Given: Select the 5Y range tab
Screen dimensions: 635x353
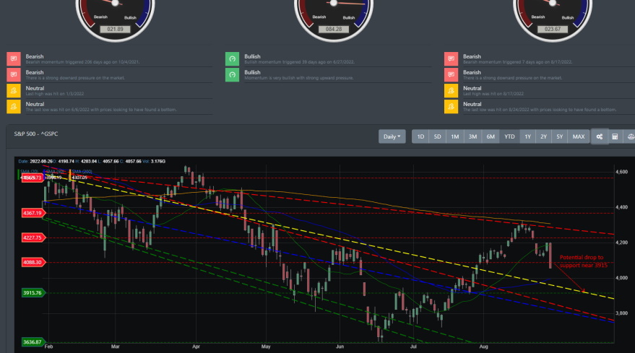Looking at the screenshot, I should coord(559,136).
